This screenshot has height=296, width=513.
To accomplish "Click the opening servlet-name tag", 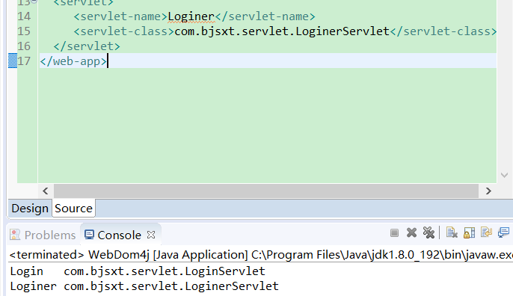I will [120, 16].
